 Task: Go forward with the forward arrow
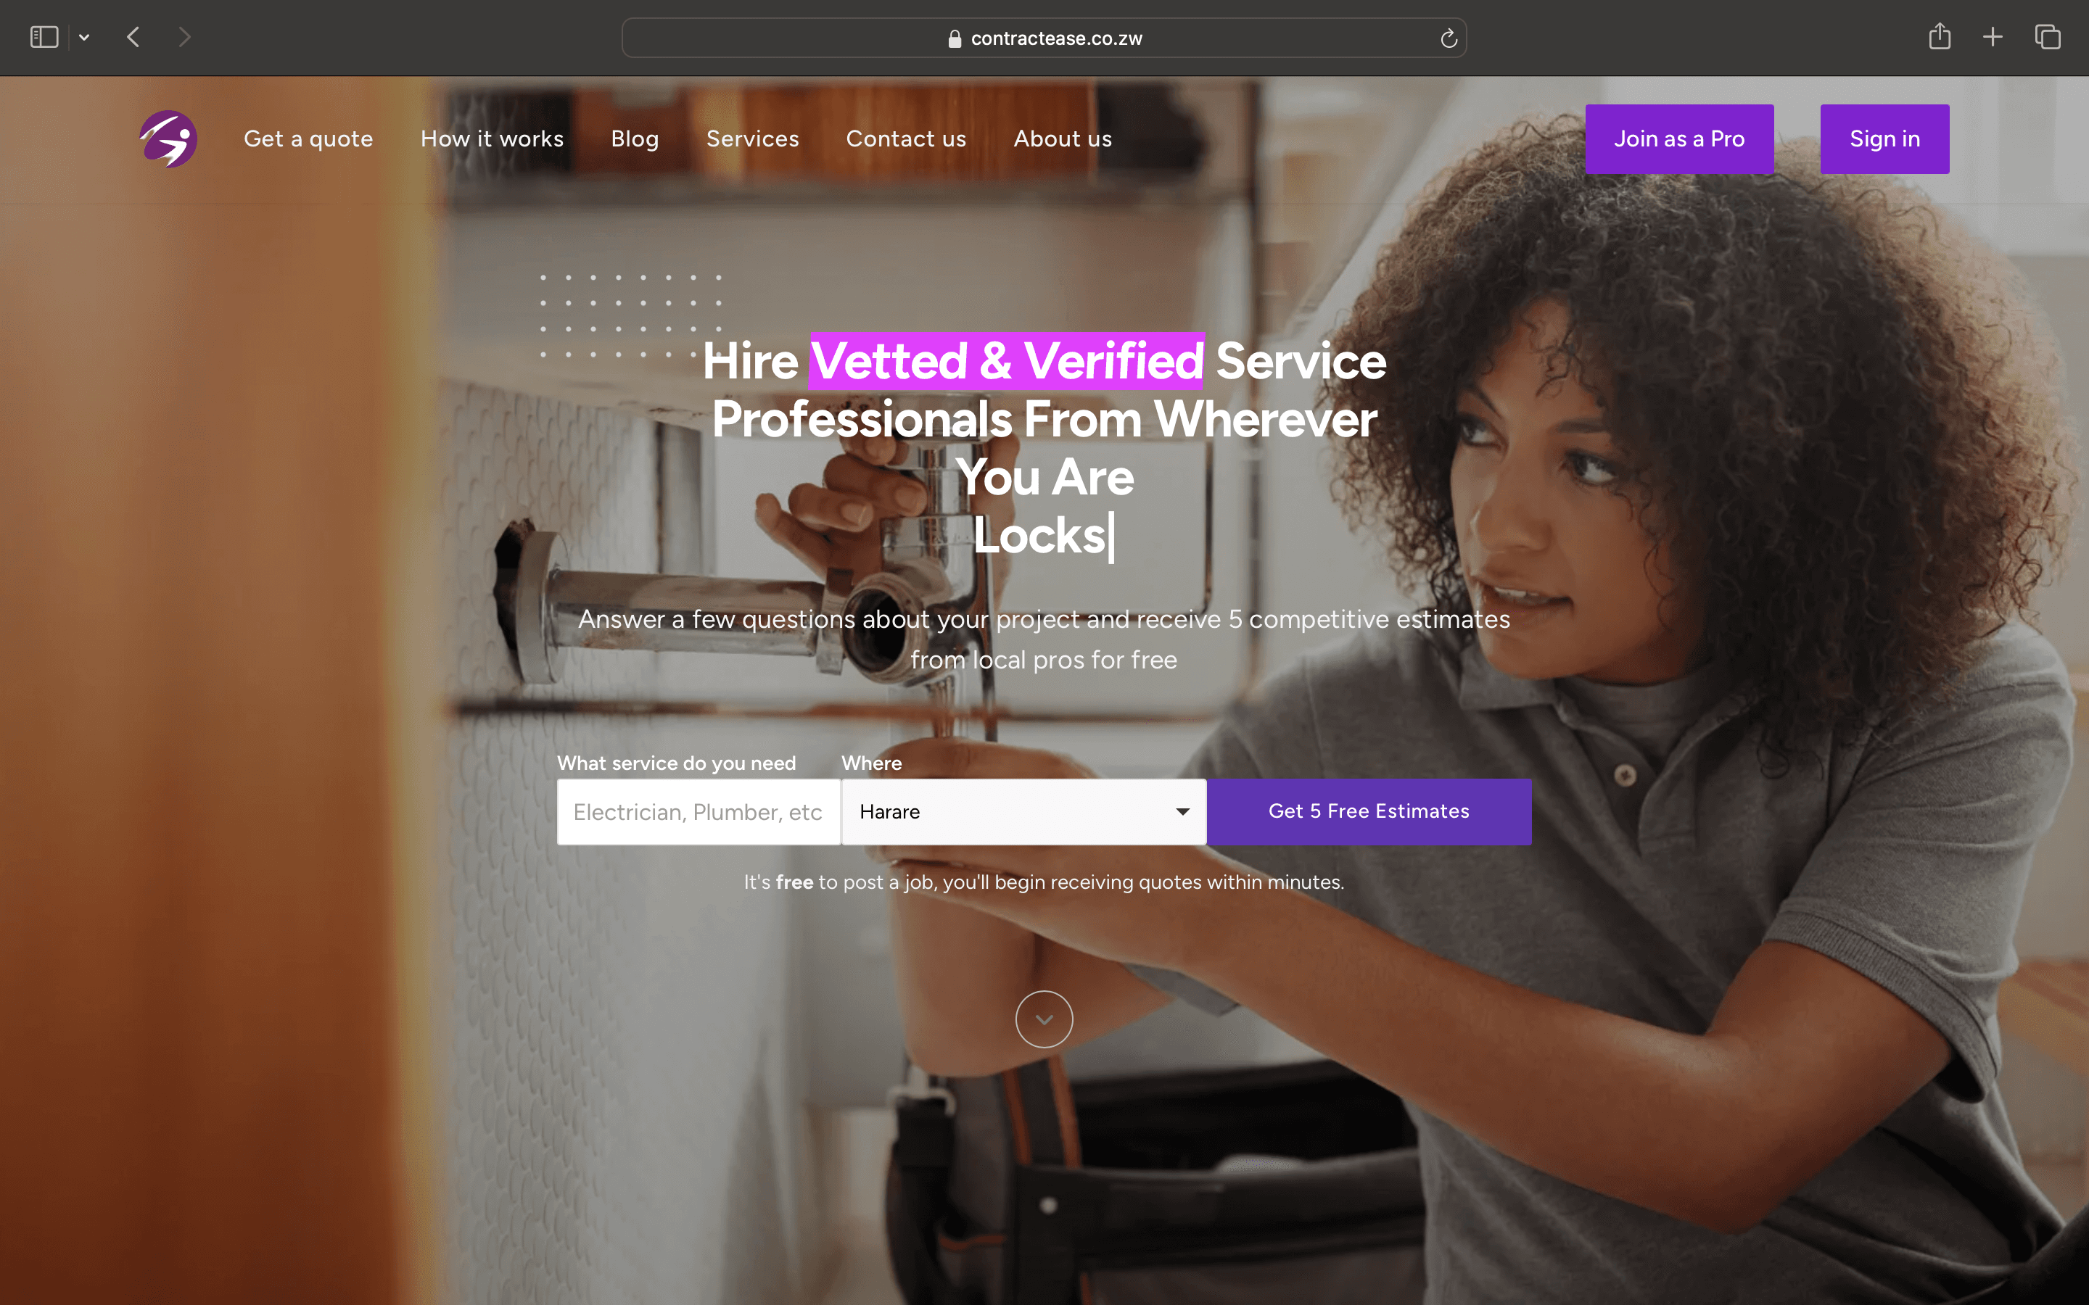[184, 37]
